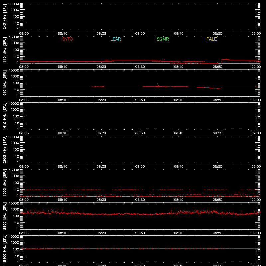Select the 8800 MHz [SFU] axis title

coord(5,216)
